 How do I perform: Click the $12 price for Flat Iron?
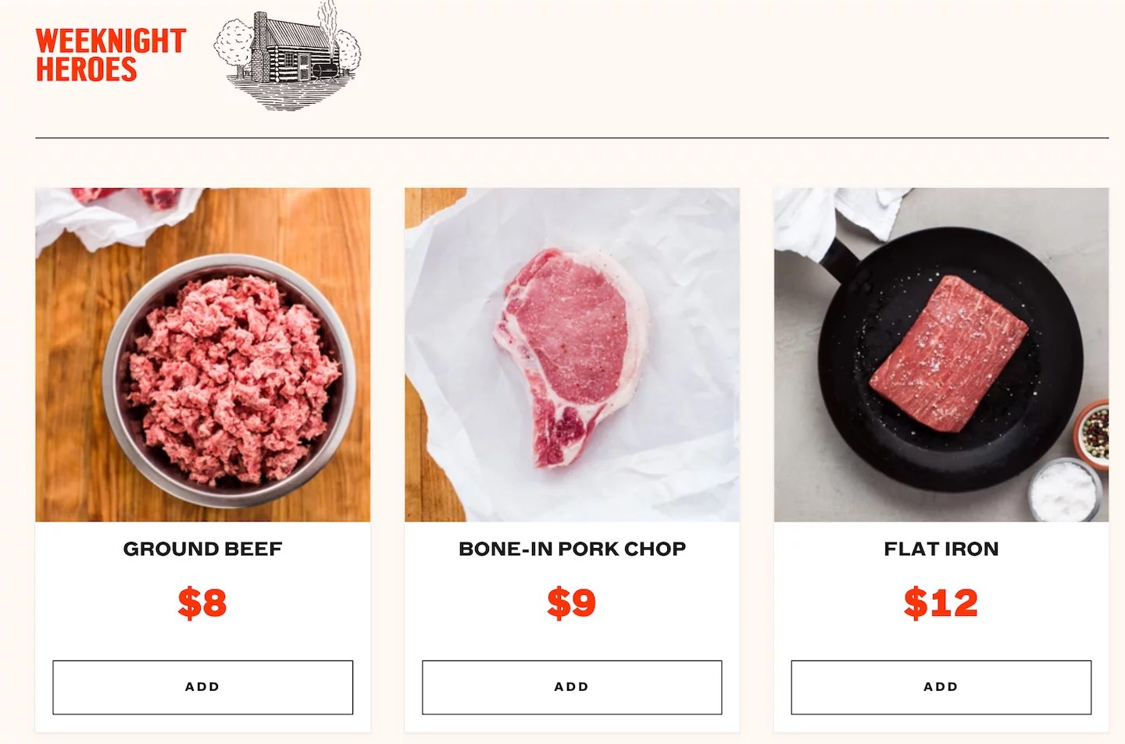[x=941, y=603]
